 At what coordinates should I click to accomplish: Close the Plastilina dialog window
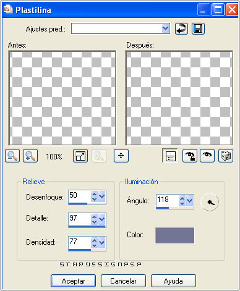click(232, 10)
